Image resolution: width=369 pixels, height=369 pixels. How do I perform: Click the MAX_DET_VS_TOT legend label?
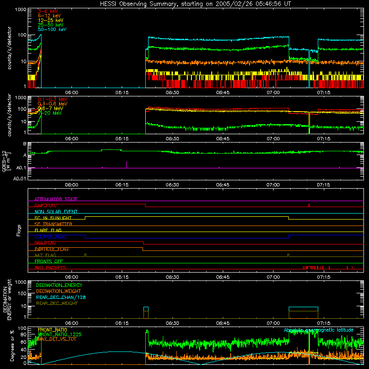click(57, 339)
